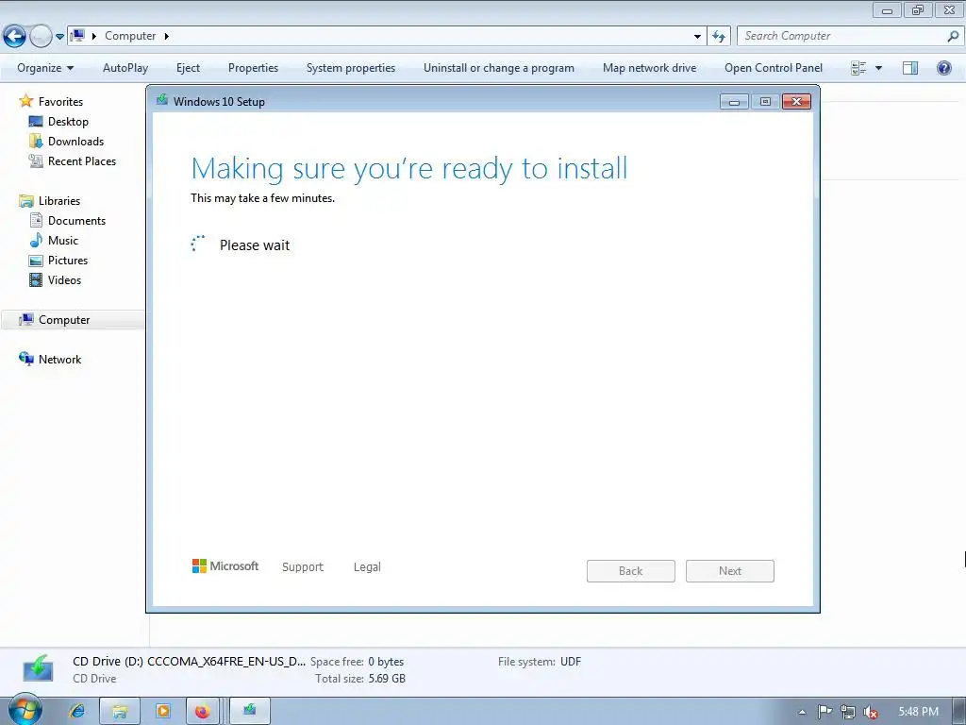The image size is (966, 725).
Task: Select Recent Places under Favorites
Action: point(82,160)
